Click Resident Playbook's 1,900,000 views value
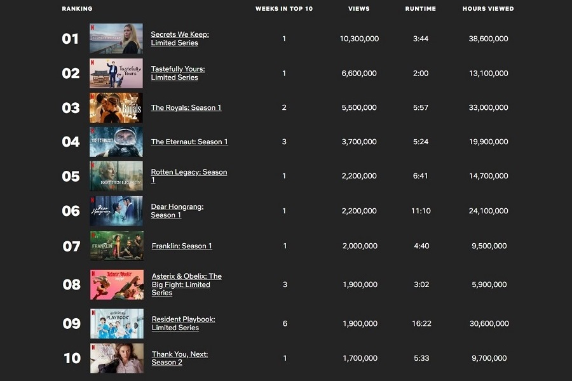Viewport: 572px width, 381px height. [x=360, y=323]
